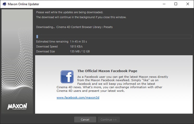Click the "135 MB / 12 GB" size value

(x=80, y=51)
